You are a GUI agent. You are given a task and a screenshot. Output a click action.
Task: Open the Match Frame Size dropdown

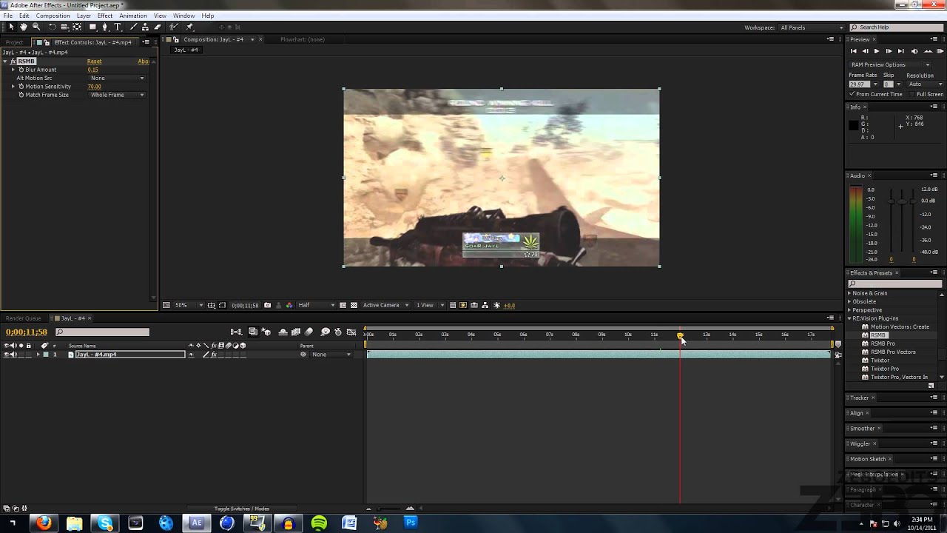click(x=117, y=95)
